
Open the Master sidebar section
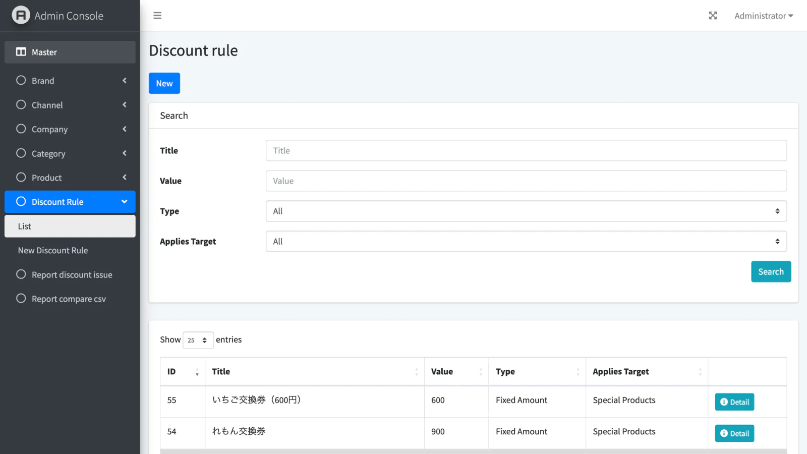coord(70,52)
